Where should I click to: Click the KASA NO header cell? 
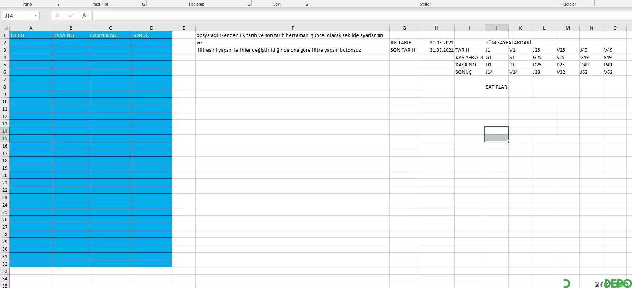(x=71, y=35)
